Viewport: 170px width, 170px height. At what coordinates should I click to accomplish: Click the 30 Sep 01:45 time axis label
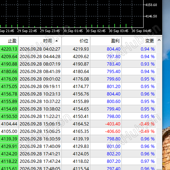73,31
